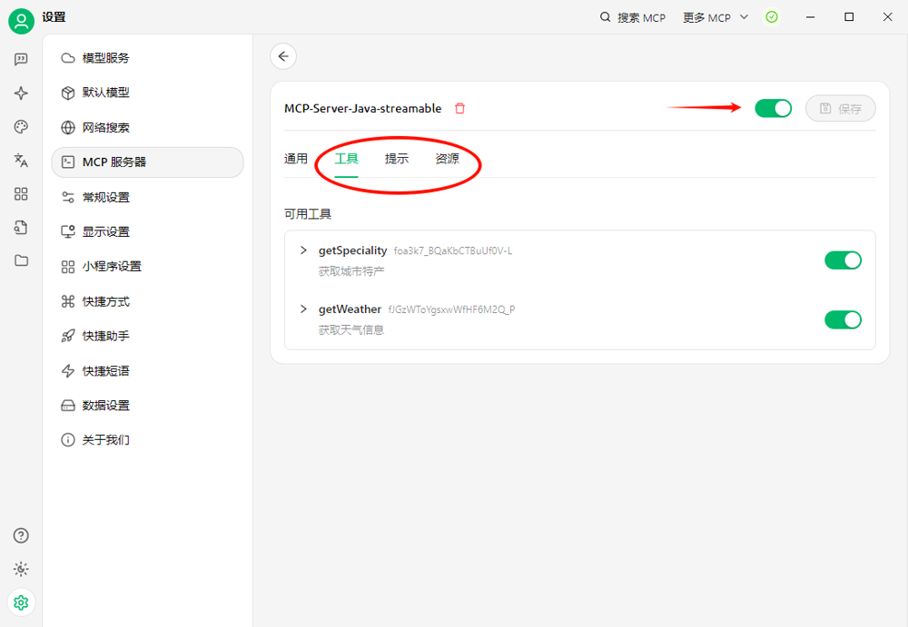908x627 pixels.
Task: Switch to the 提示 tab
Action: (x=397, y=159)
